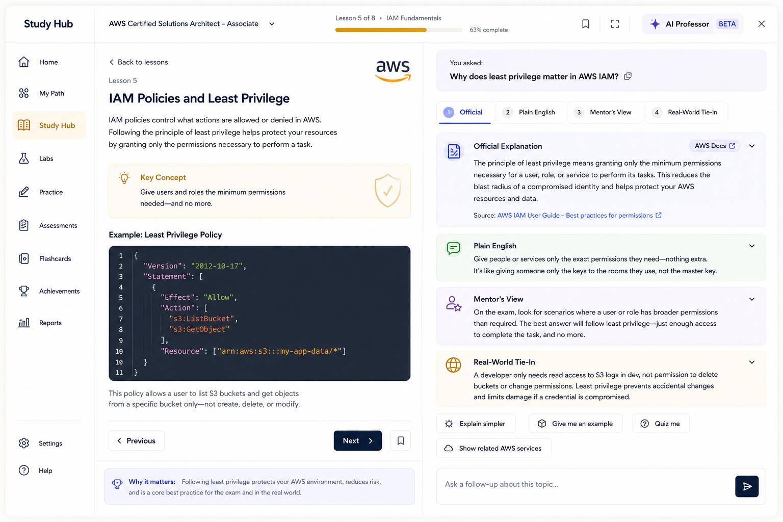Click the Practice pencil icon

[24, 192]
